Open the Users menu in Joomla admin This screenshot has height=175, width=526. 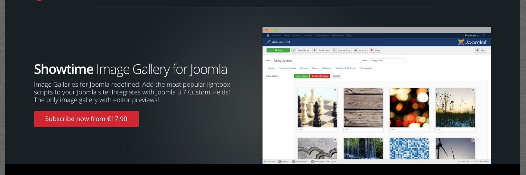click(287, 36)
